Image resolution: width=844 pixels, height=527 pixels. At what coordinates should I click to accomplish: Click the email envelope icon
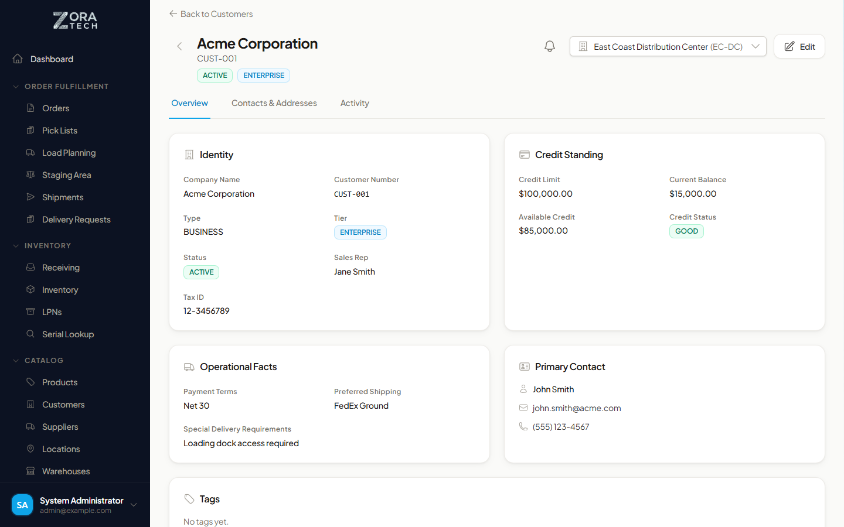523,408
